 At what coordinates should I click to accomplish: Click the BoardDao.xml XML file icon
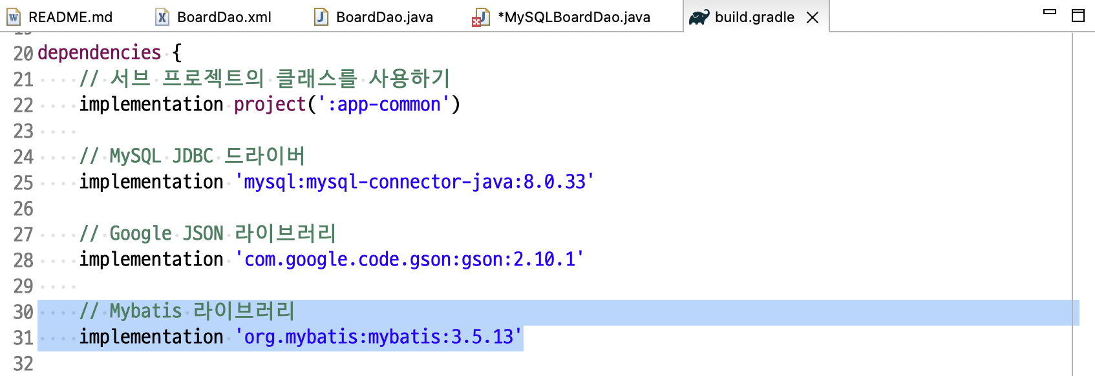click(x=162, y=17)
